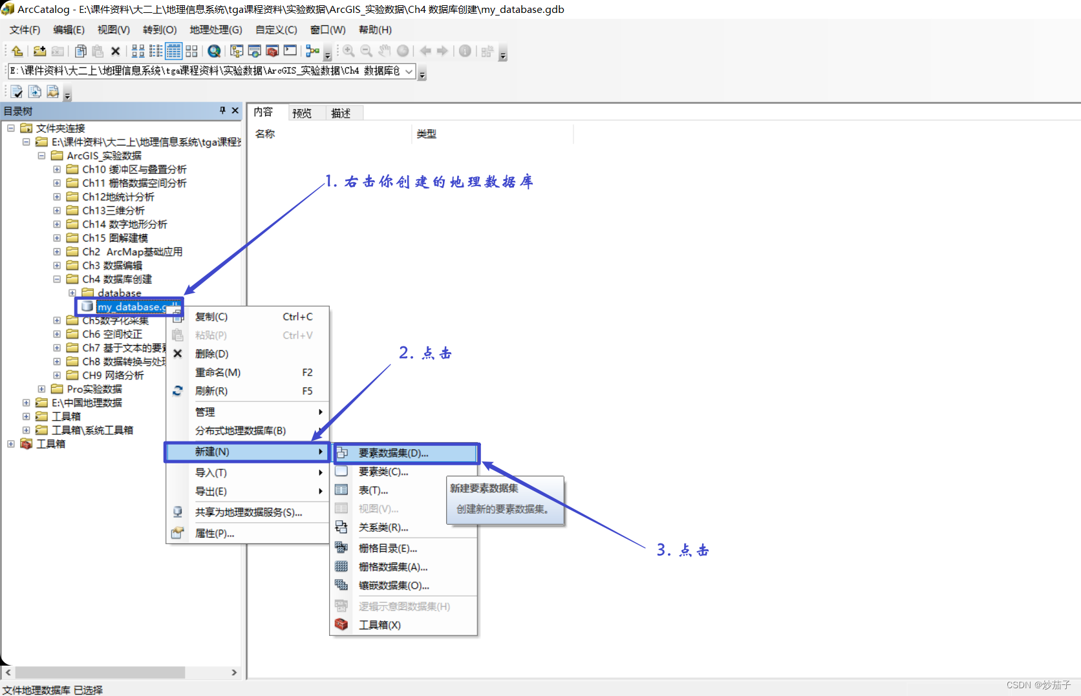Sort contents by the 名称 column header
Image resolution: width=1081 pixels, height=696 pixels.
330,134
